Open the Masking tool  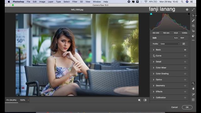pyautogui.click(x=193, y=26)
